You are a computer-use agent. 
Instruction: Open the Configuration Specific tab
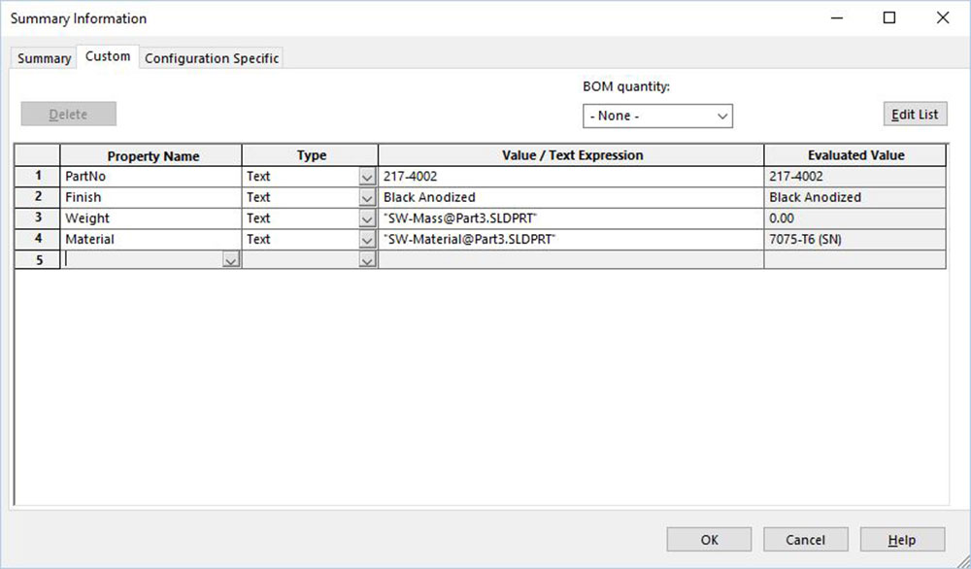(212, 58)
